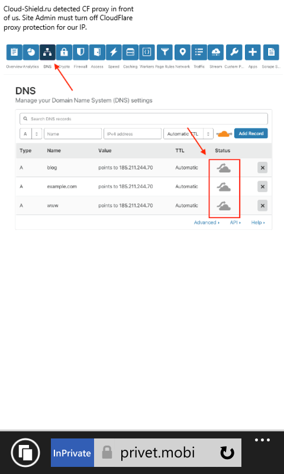
Task: Open the Caching section icon
Action: pos(130,52)
